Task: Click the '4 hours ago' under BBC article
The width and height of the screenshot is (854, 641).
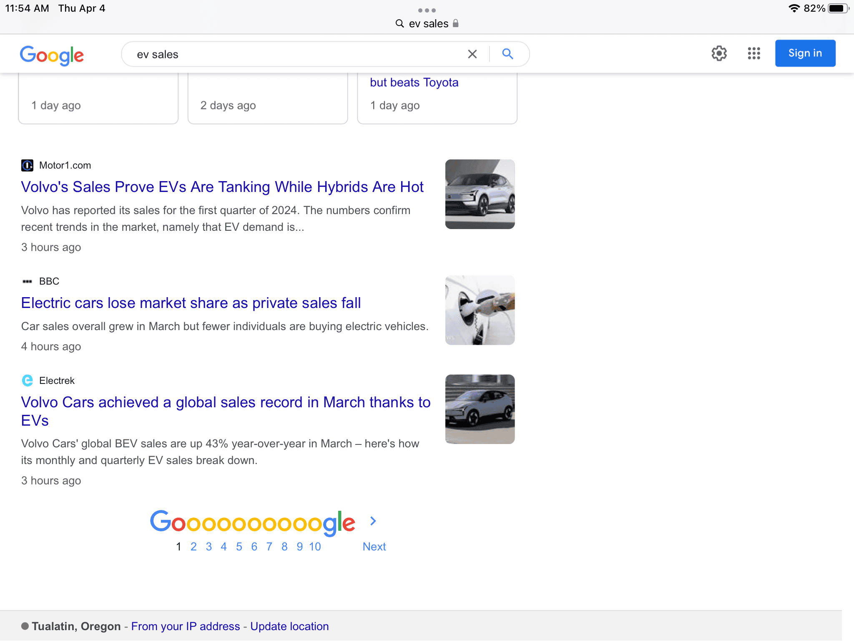Action: point(51,347)
